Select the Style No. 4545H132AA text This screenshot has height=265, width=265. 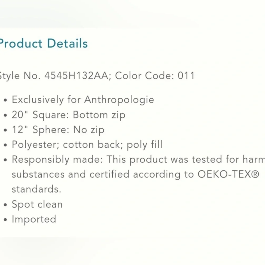pos(54,76)
